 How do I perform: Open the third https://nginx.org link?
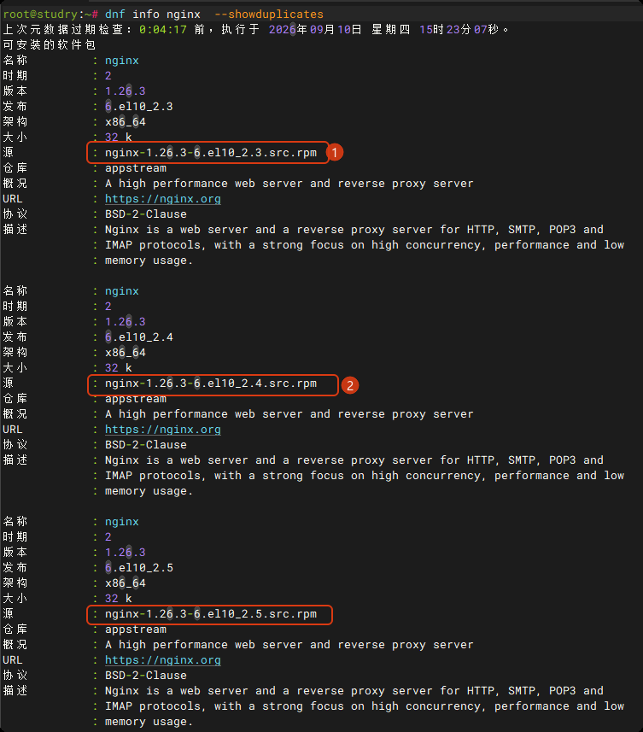tap(163, 660)
